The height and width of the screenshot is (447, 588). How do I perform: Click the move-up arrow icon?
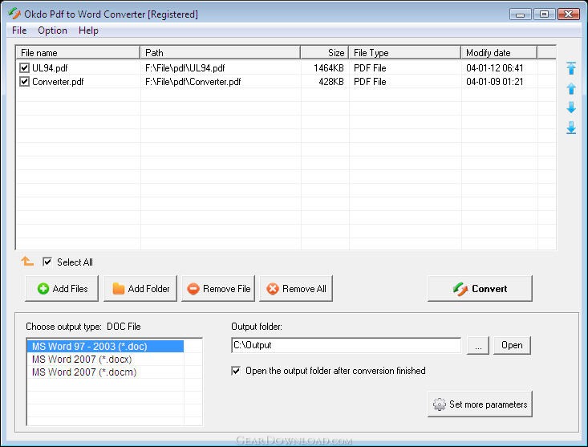pos(571,88)
